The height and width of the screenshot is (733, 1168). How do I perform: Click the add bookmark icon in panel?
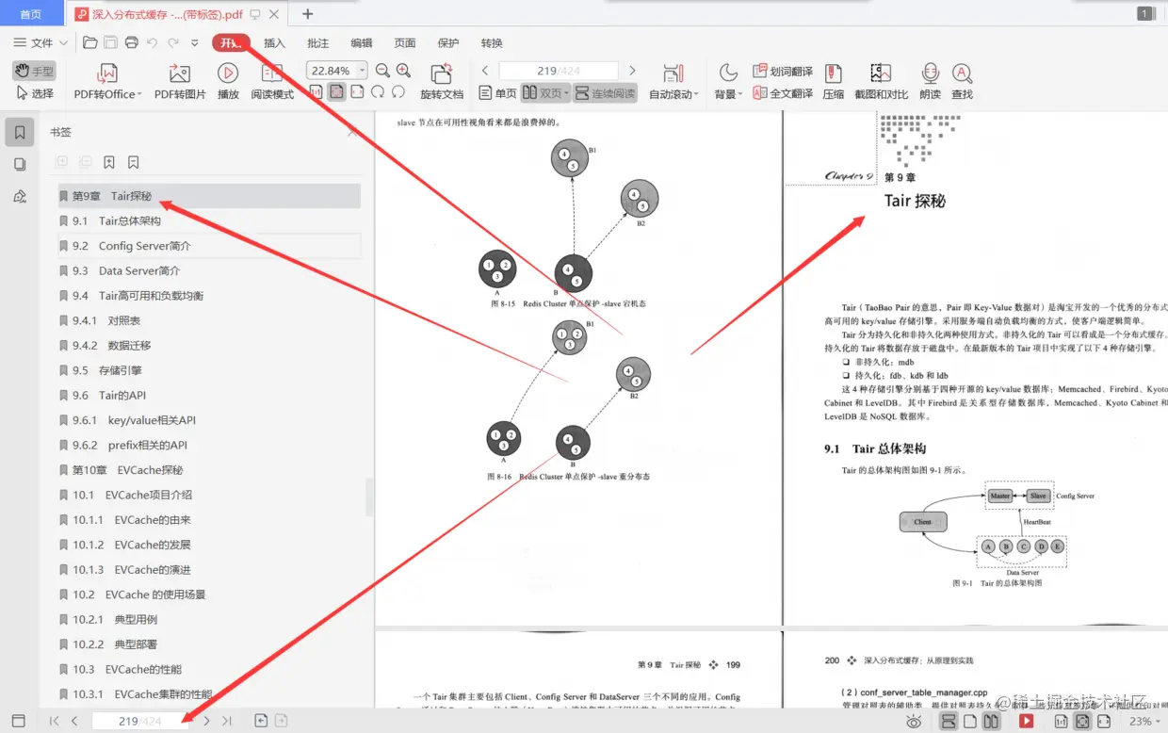point(109,162)
